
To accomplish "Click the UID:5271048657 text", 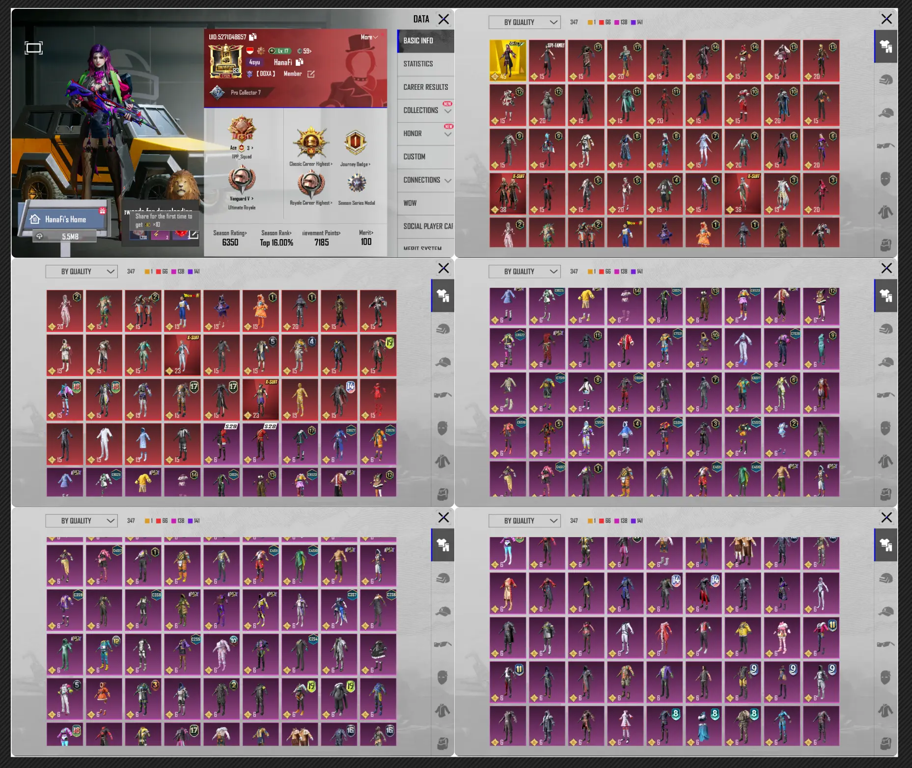I will pos(227,37).
